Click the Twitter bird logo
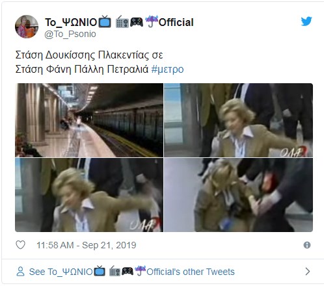The image size is (324, 286). pos(306,21)
